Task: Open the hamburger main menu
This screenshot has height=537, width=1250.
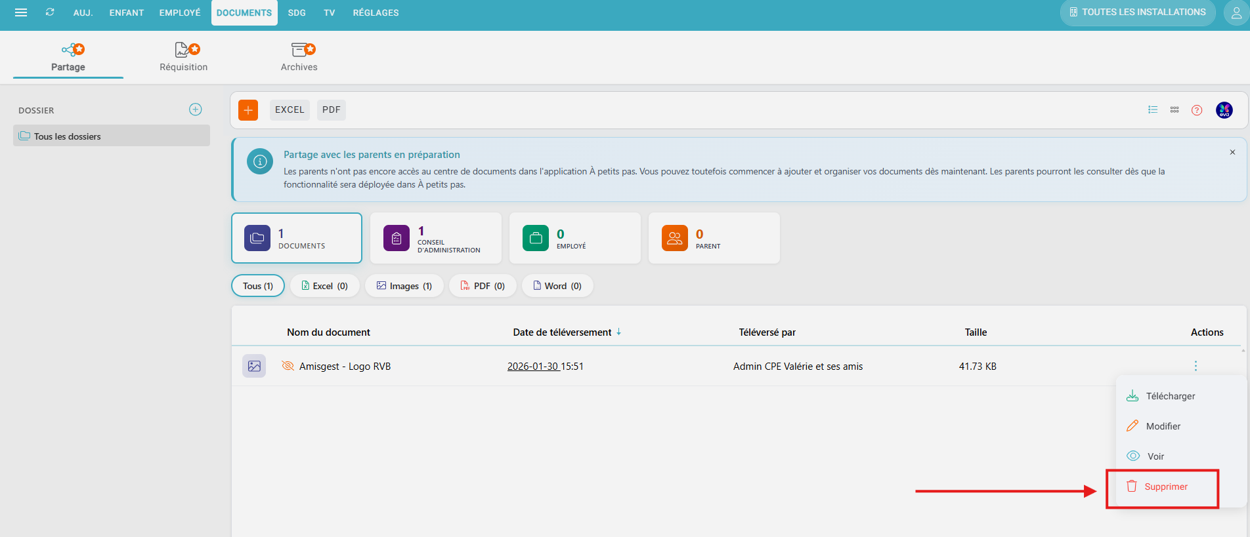Action: tap(21, 12)
